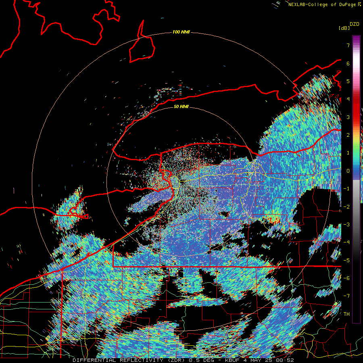This screenshot has height=363, width=363.
Task: Click the 0 value on the color scale
Action: click(x=348, y=171)
